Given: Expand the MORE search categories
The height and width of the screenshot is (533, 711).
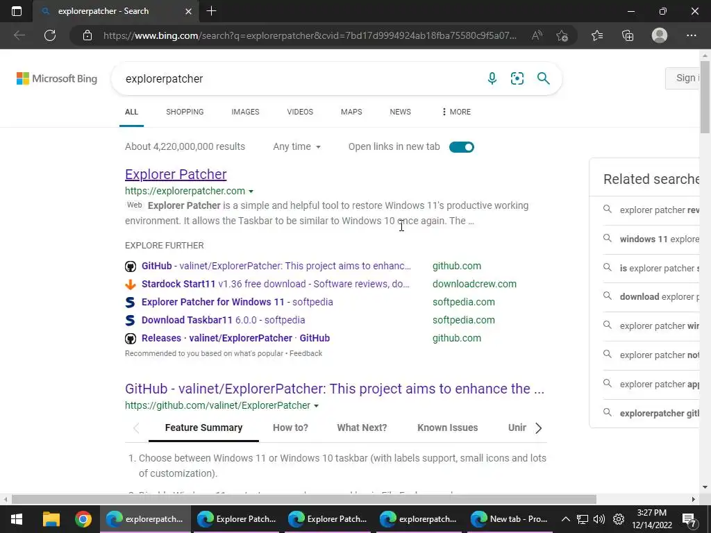Looking at the screenshot, I should click(456, 112).
